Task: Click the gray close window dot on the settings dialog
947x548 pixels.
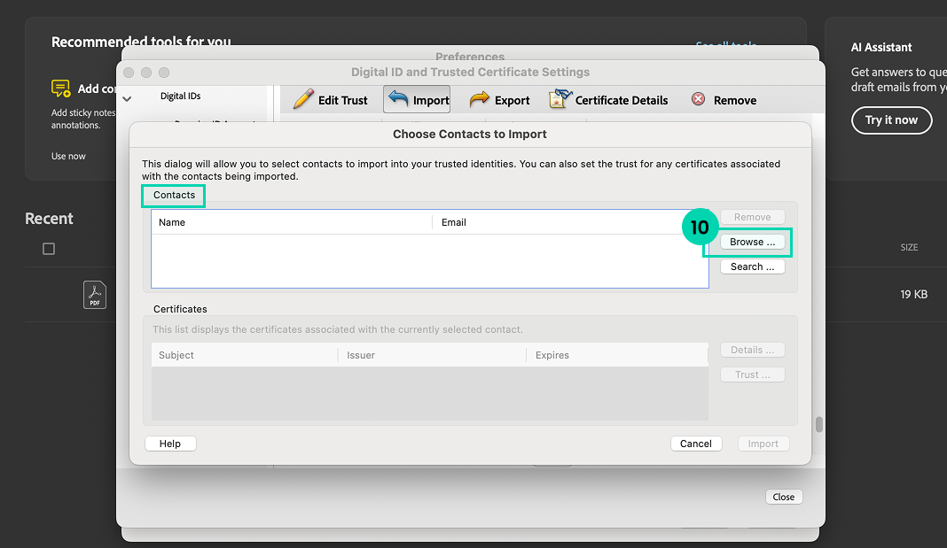Action: [129, 72]
